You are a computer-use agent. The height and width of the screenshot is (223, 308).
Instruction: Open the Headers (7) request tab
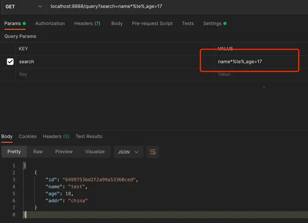(x=87, y=23)
